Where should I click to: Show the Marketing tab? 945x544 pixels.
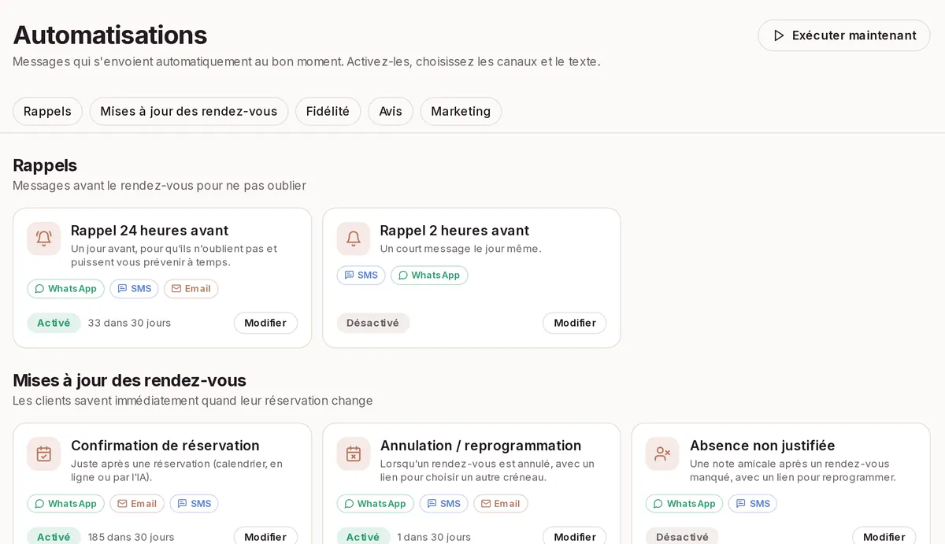coord(461,111)
